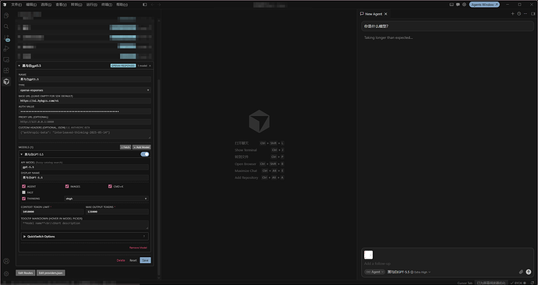This screenshot has width=538, height=285.
Task: Attach a file with the paperclip icon
Action: pos(521,272)
